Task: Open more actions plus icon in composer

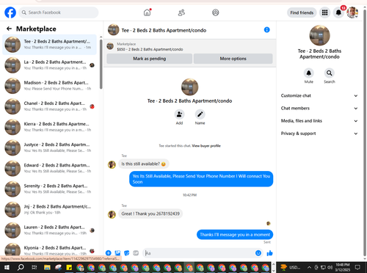Action: pyautogui.click(x=109, y=253)
